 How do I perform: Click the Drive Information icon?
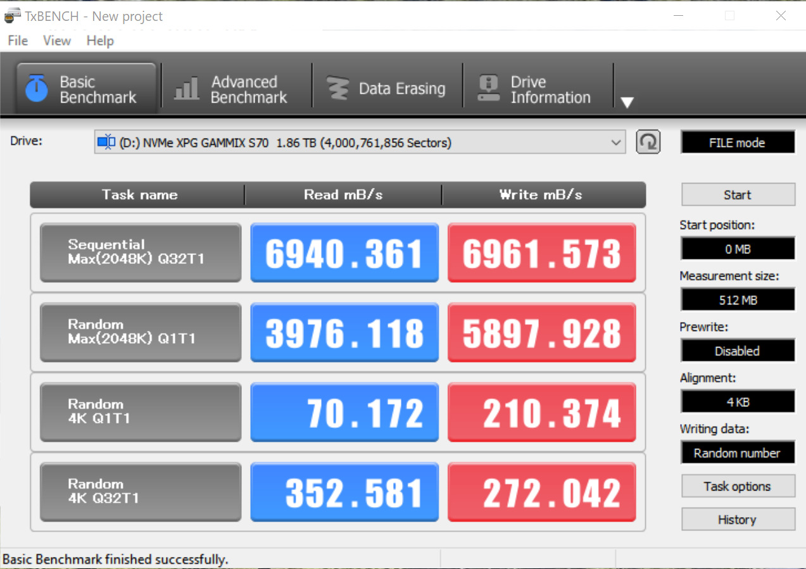[488, 89]
